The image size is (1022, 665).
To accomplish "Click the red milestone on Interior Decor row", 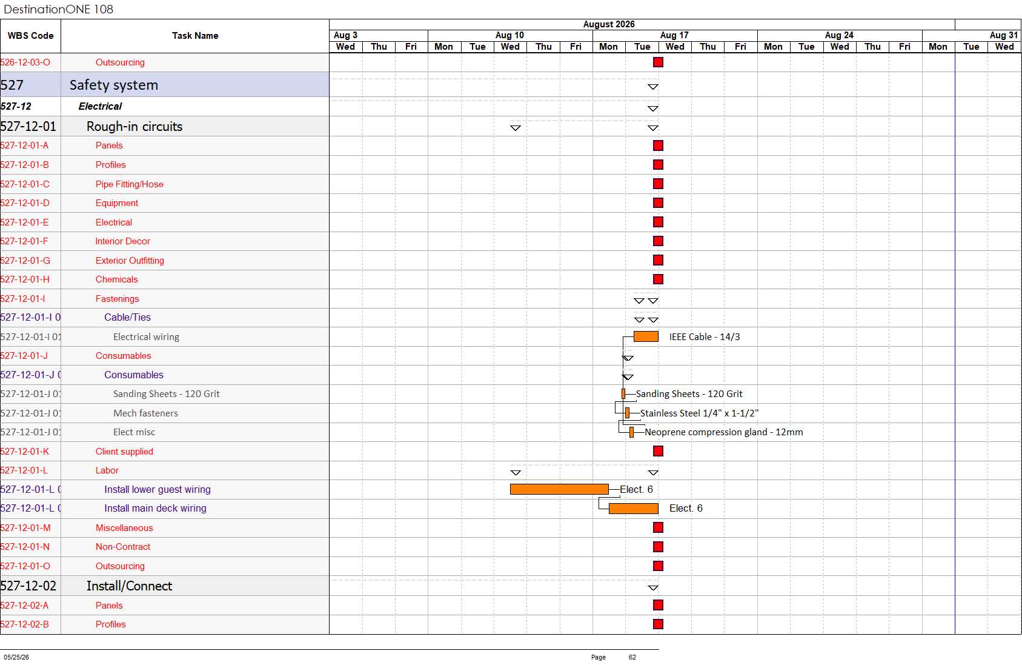I will point(658,241).
